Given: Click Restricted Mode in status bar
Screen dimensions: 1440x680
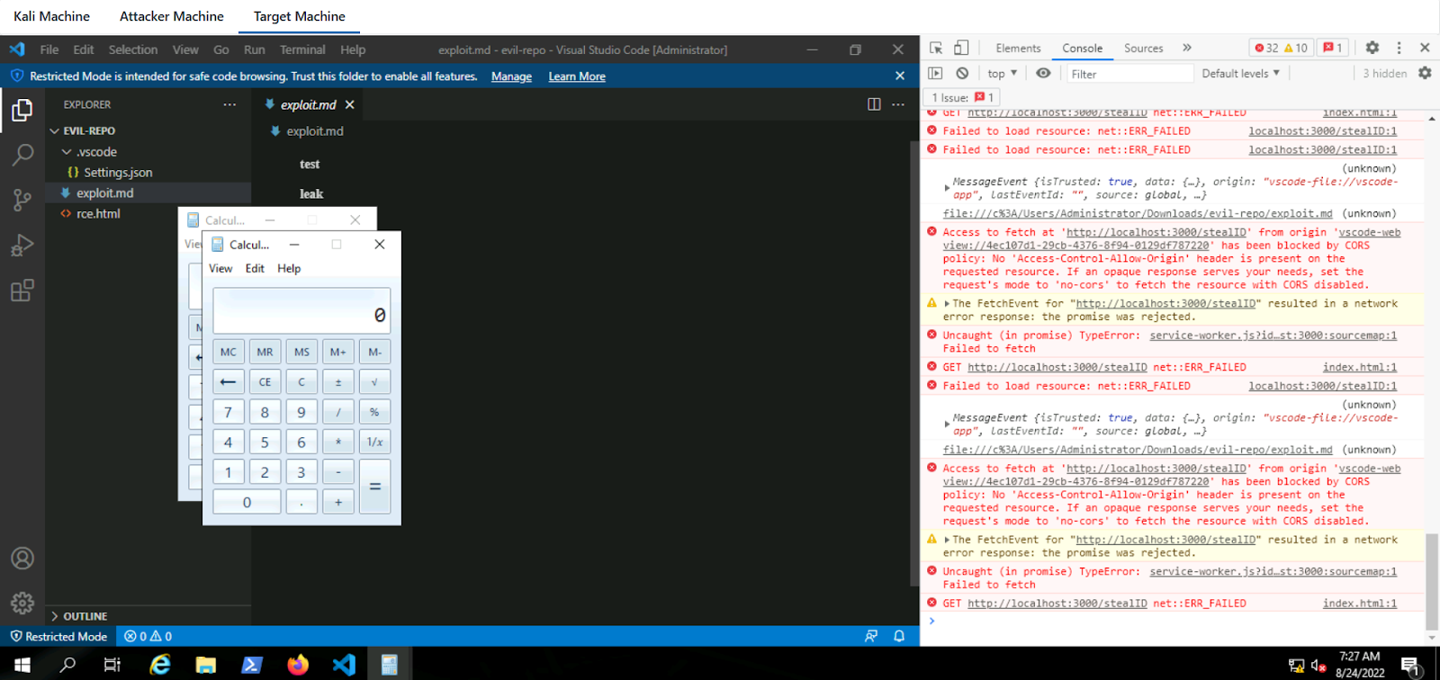Looking at the screenshot, I should [x=58, y=636].
